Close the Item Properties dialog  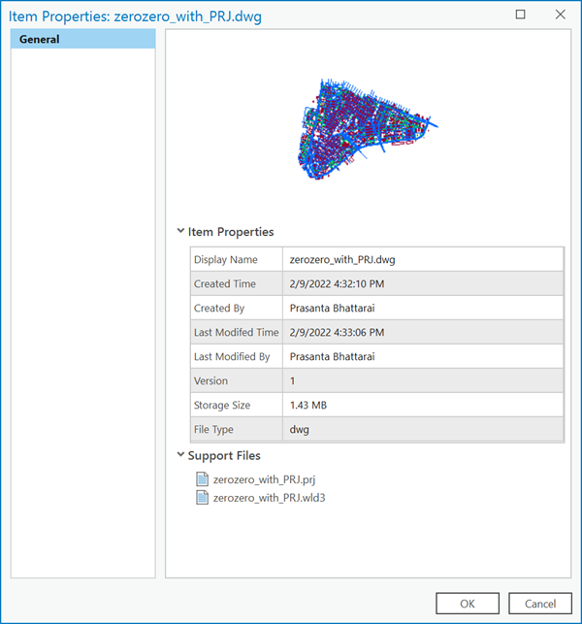pyautogui.click(x=560, y=15)
